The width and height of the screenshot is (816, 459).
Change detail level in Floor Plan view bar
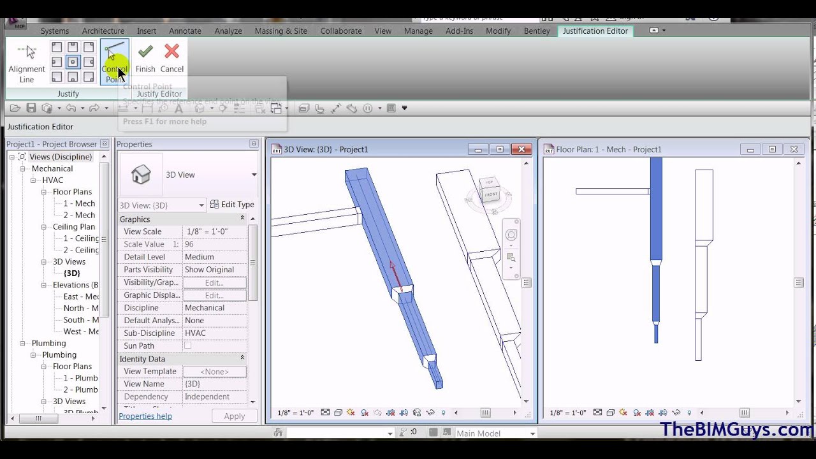pos(598,412)
